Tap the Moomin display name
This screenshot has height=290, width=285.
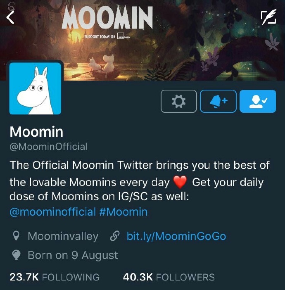click(36, 132)
